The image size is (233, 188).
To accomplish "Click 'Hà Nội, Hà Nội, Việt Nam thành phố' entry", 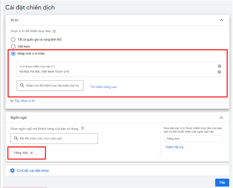I will [x=44, y=71].
